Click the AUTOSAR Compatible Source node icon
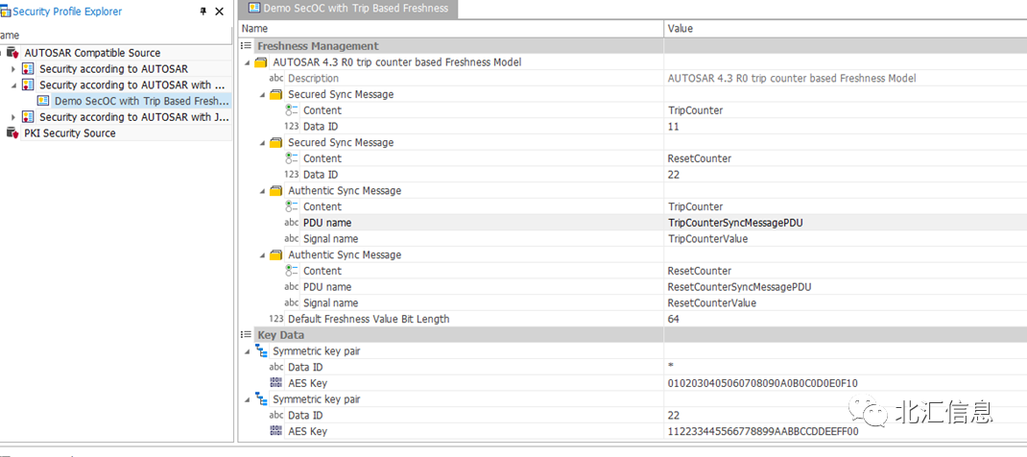This screenshot has height=457, width=1027. pos(12,53)
